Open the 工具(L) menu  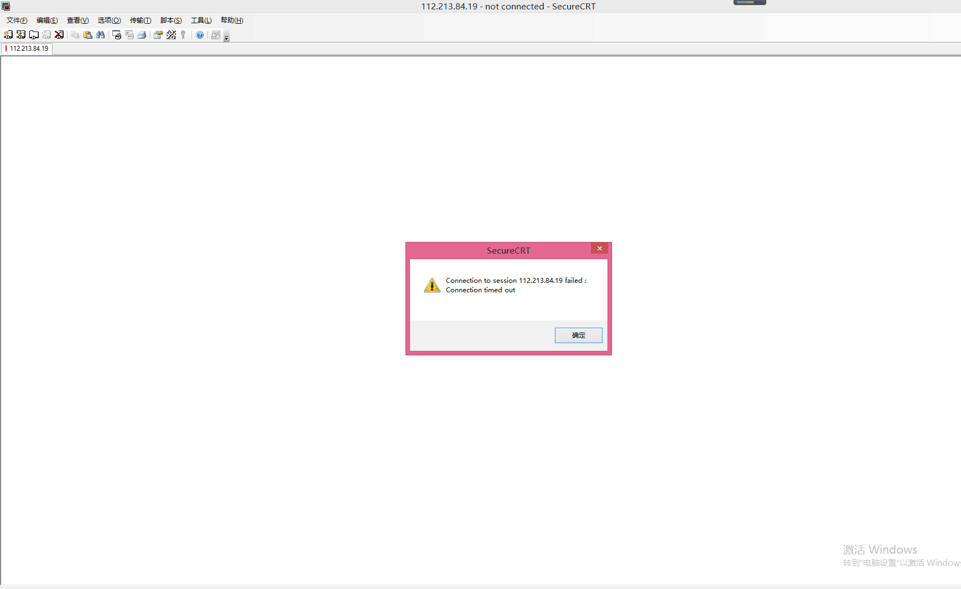201,20
